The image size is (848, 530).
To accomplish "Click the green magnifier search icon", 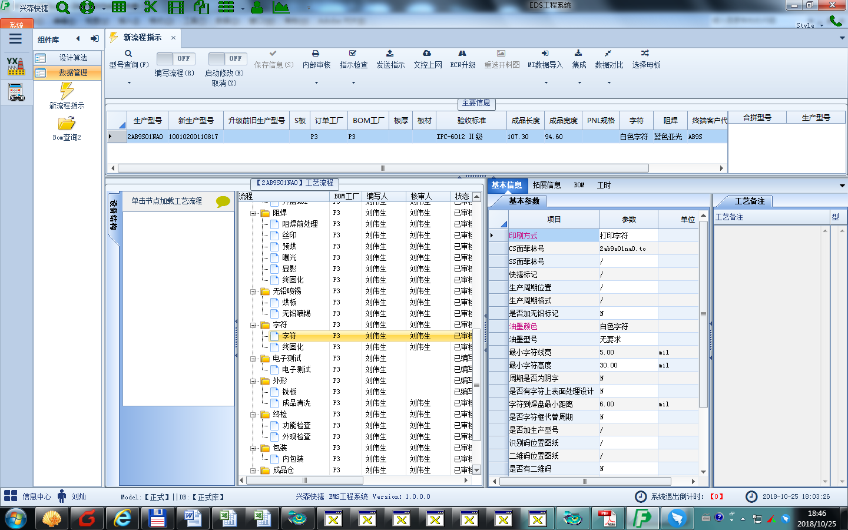I will [x=62, y=8].
